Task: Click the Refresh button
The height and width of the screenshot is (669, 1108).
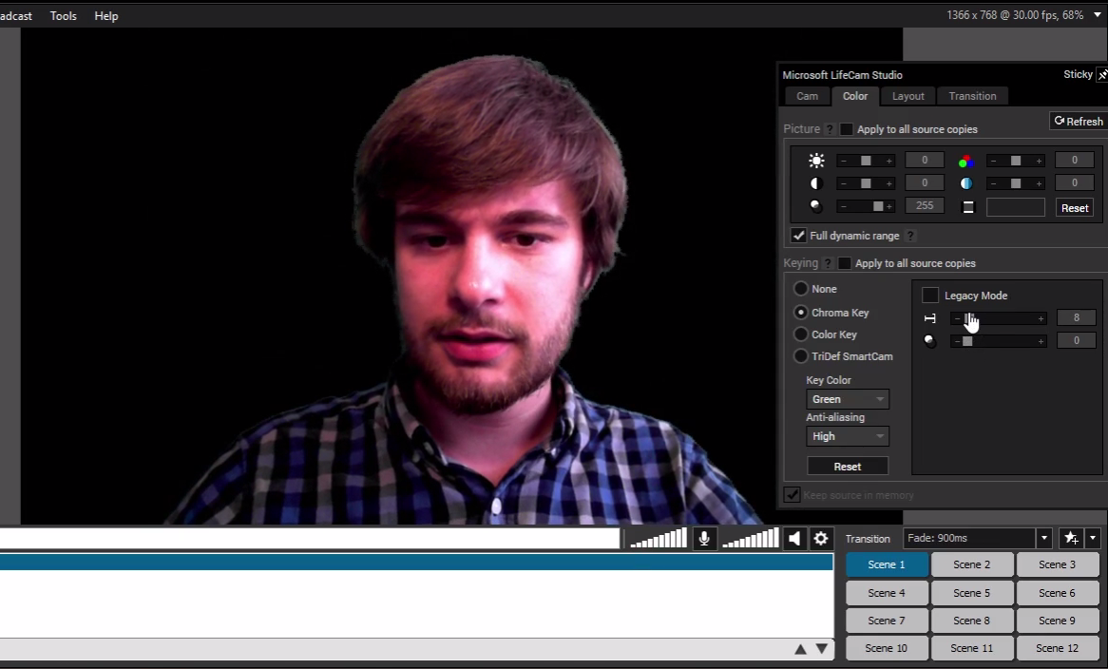Action: click(1078, 121)
